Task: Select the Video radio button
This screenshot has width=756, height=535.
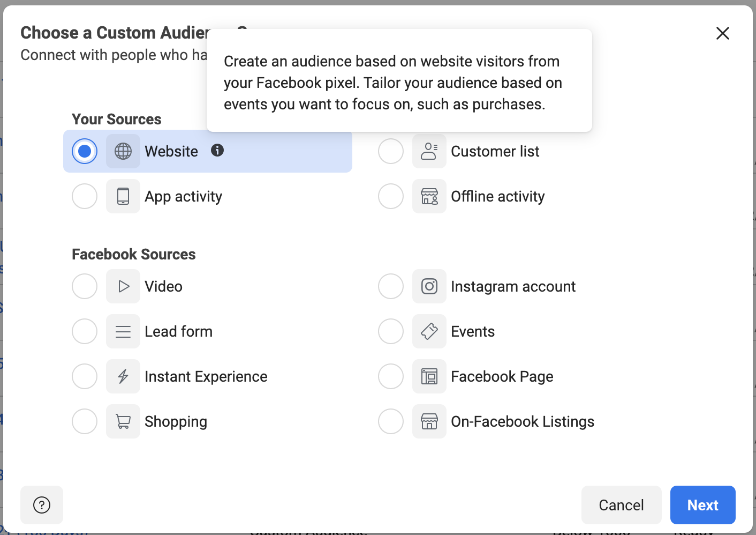Action: (85, 286)
